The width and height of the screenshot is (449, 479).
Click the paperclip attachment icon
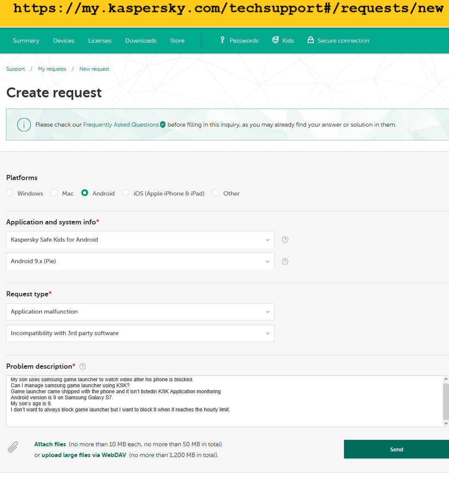[x=13, y=447]
